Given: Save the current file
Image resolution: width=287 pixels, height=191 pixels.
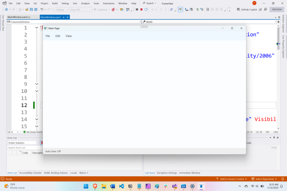Looking at the screenshot, I should click(31, 9).
